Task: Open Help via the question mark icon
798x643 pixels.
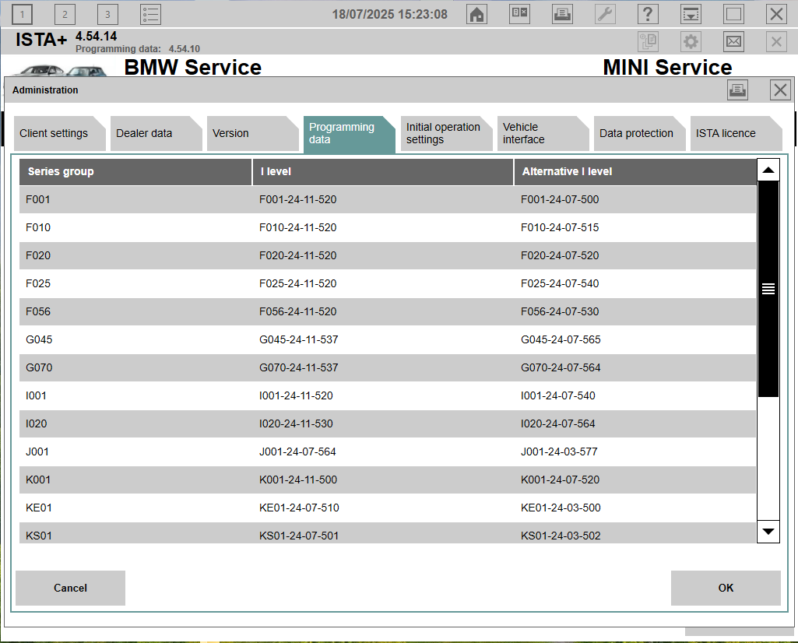Action: 648,13
